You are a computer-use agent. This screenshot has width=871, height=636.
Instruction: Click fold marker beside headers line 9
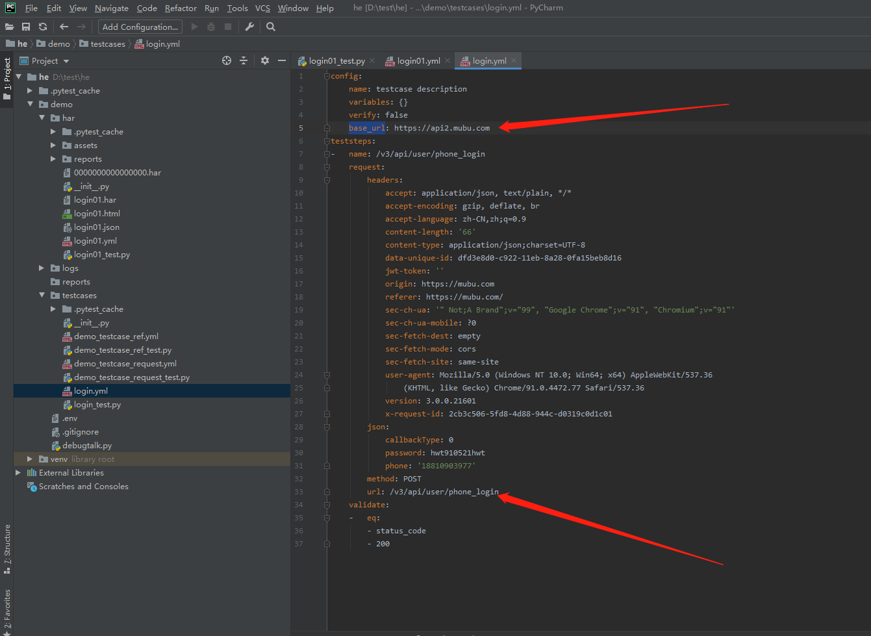(x=327, y=180)
